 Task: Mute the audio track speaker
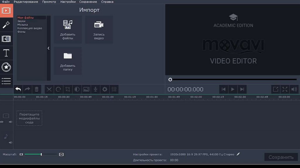tap(11, 143)
